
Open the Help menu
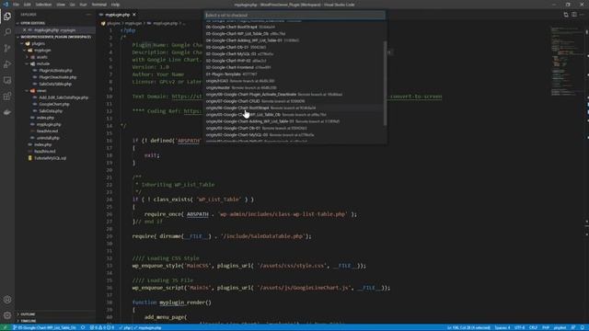(115, 5)
